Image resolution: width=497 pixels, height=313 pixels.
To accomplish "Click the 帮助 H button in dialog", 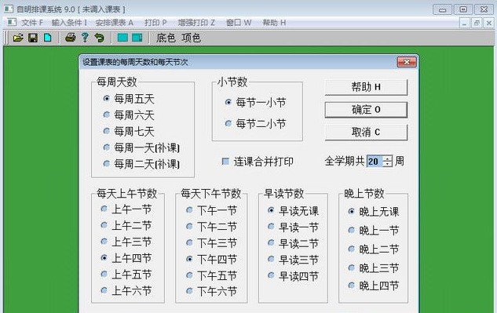I will point(366,87).
